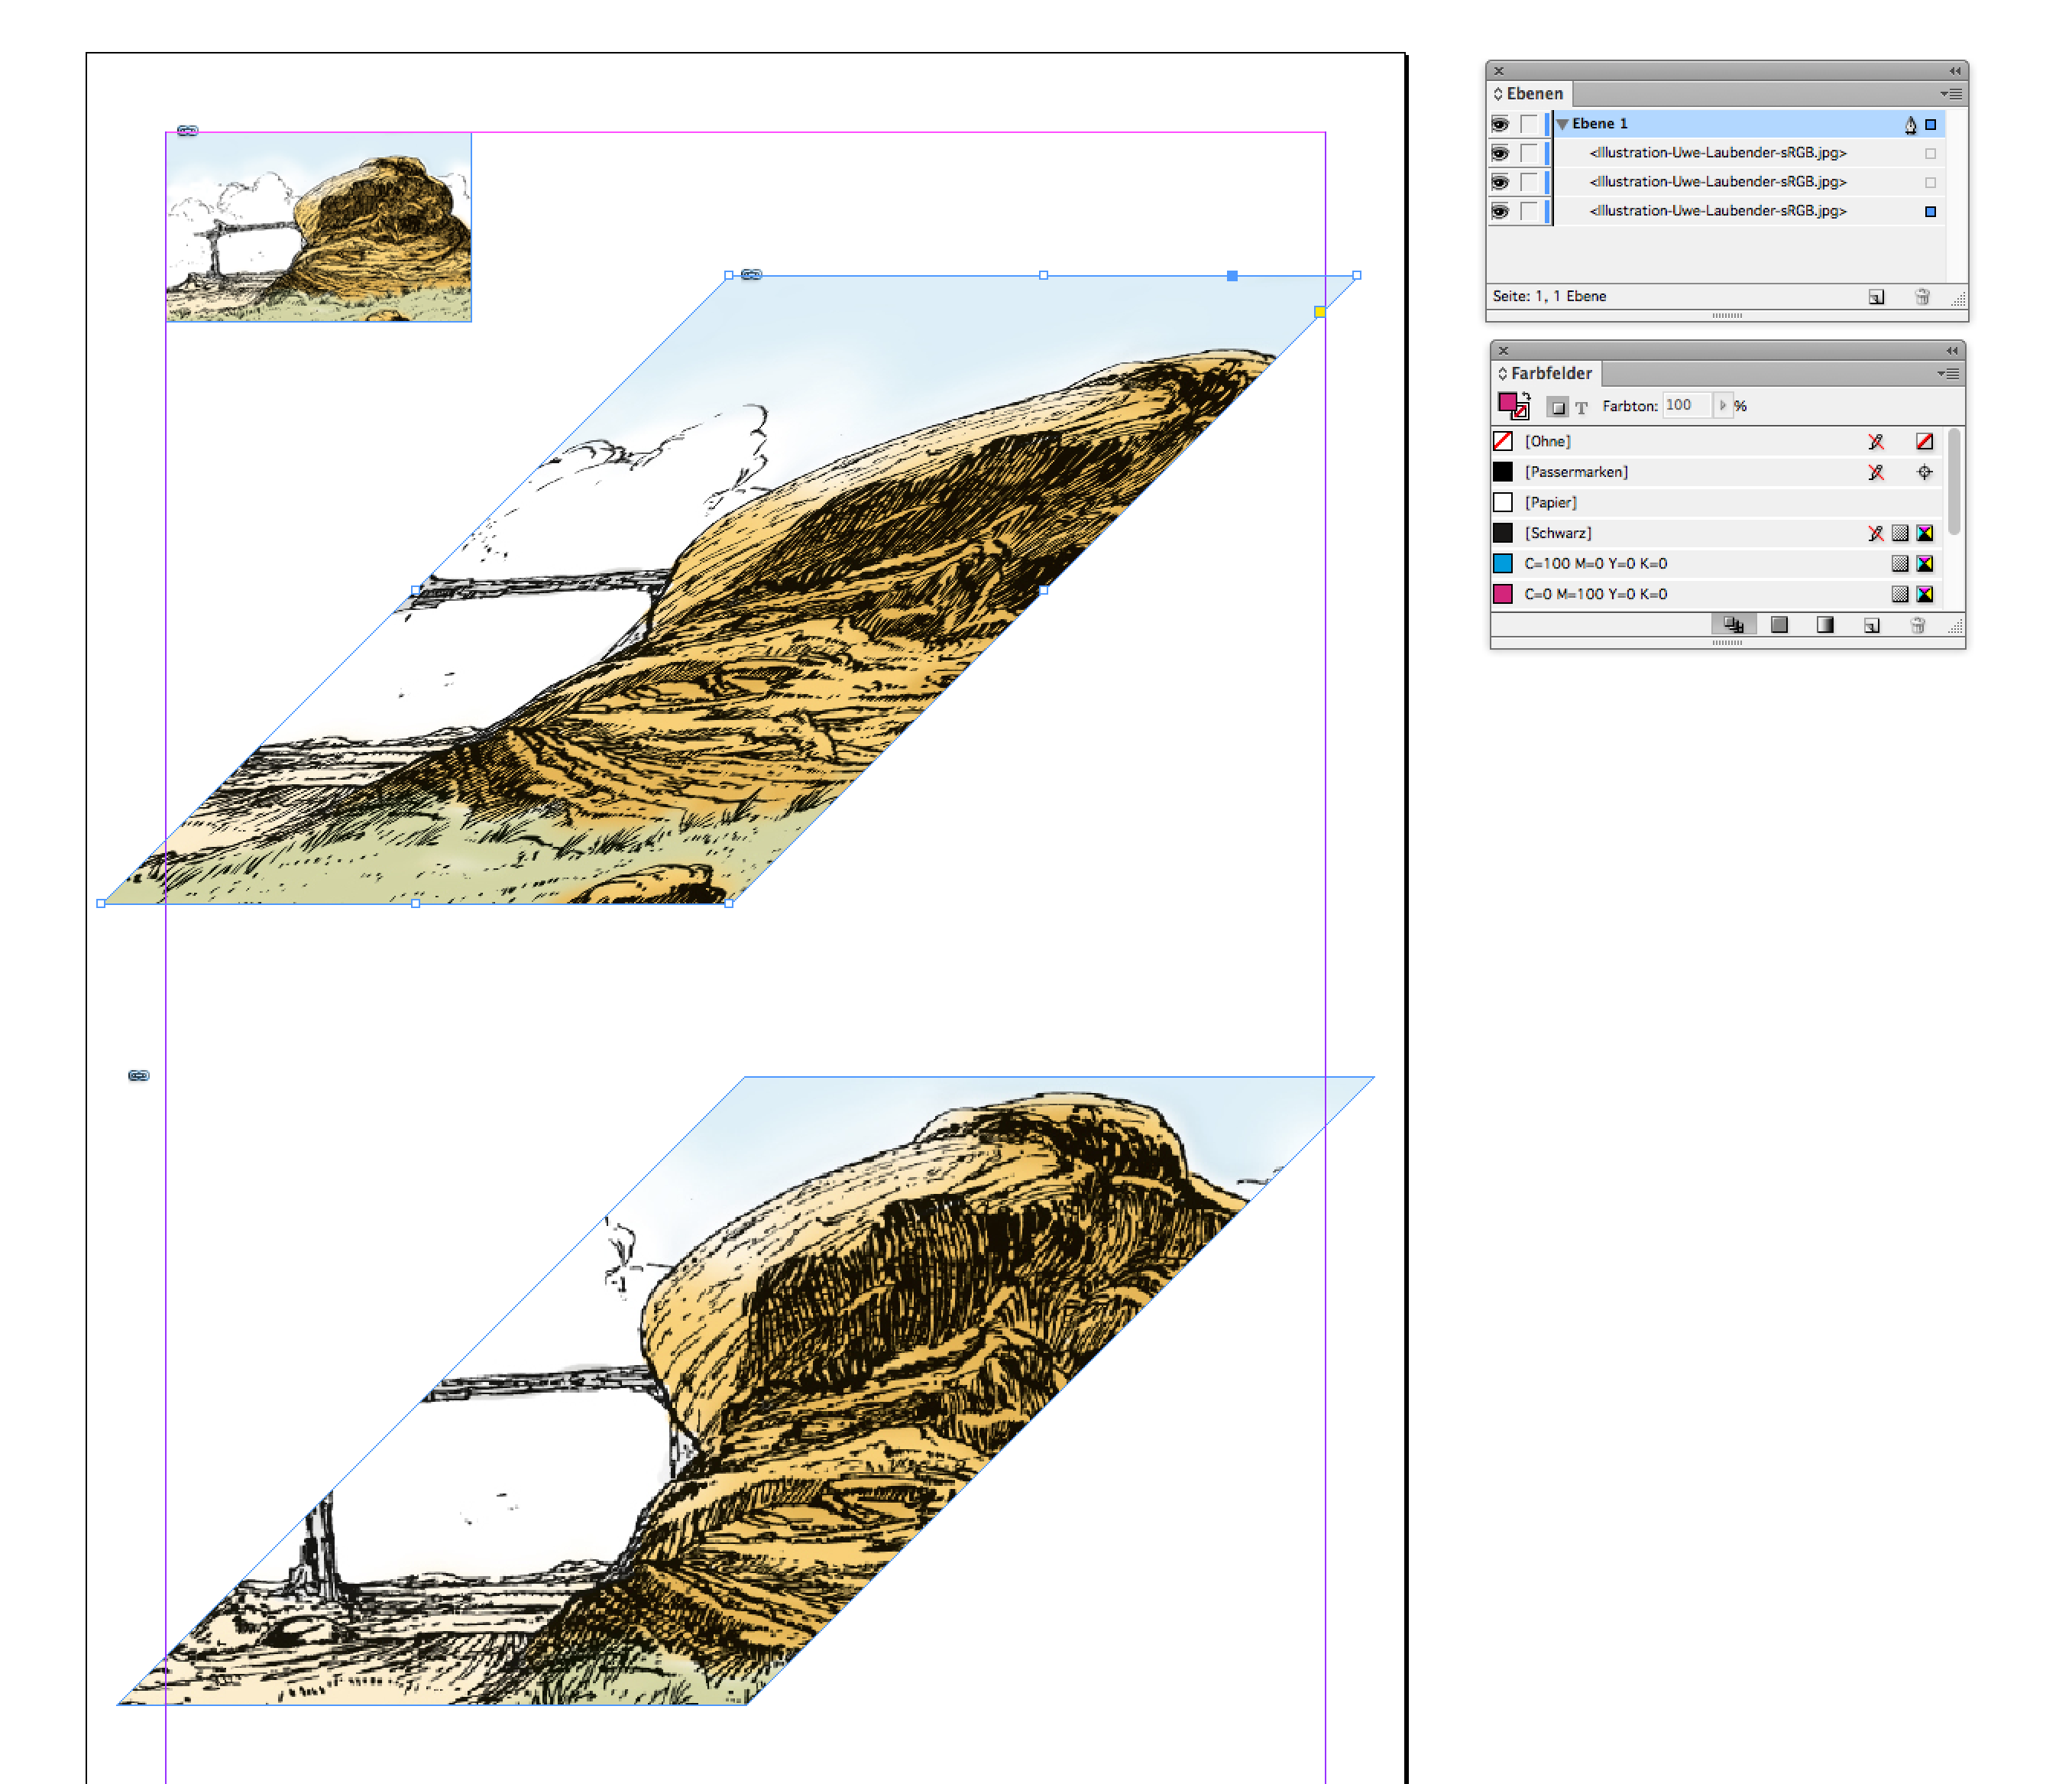Delete selected layer with Ebenen trash

(1922, 297)
